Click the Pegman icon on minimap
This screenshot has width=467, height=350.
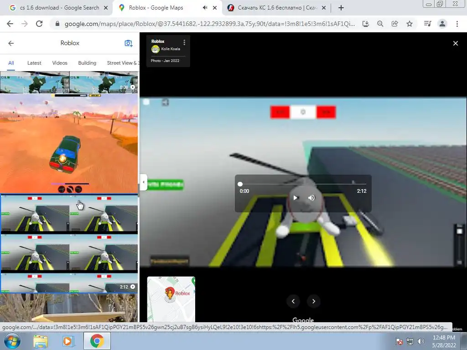coord(170,293)
